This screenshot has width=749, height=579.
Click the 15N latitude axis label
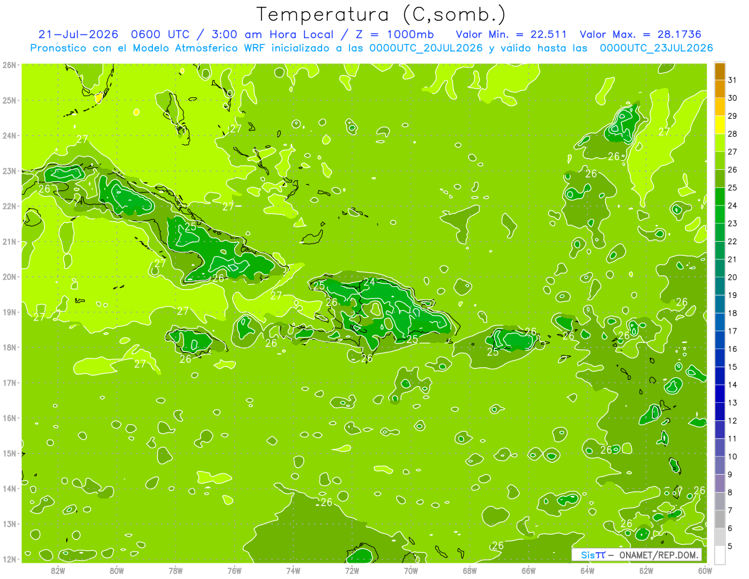pos(9,453)
